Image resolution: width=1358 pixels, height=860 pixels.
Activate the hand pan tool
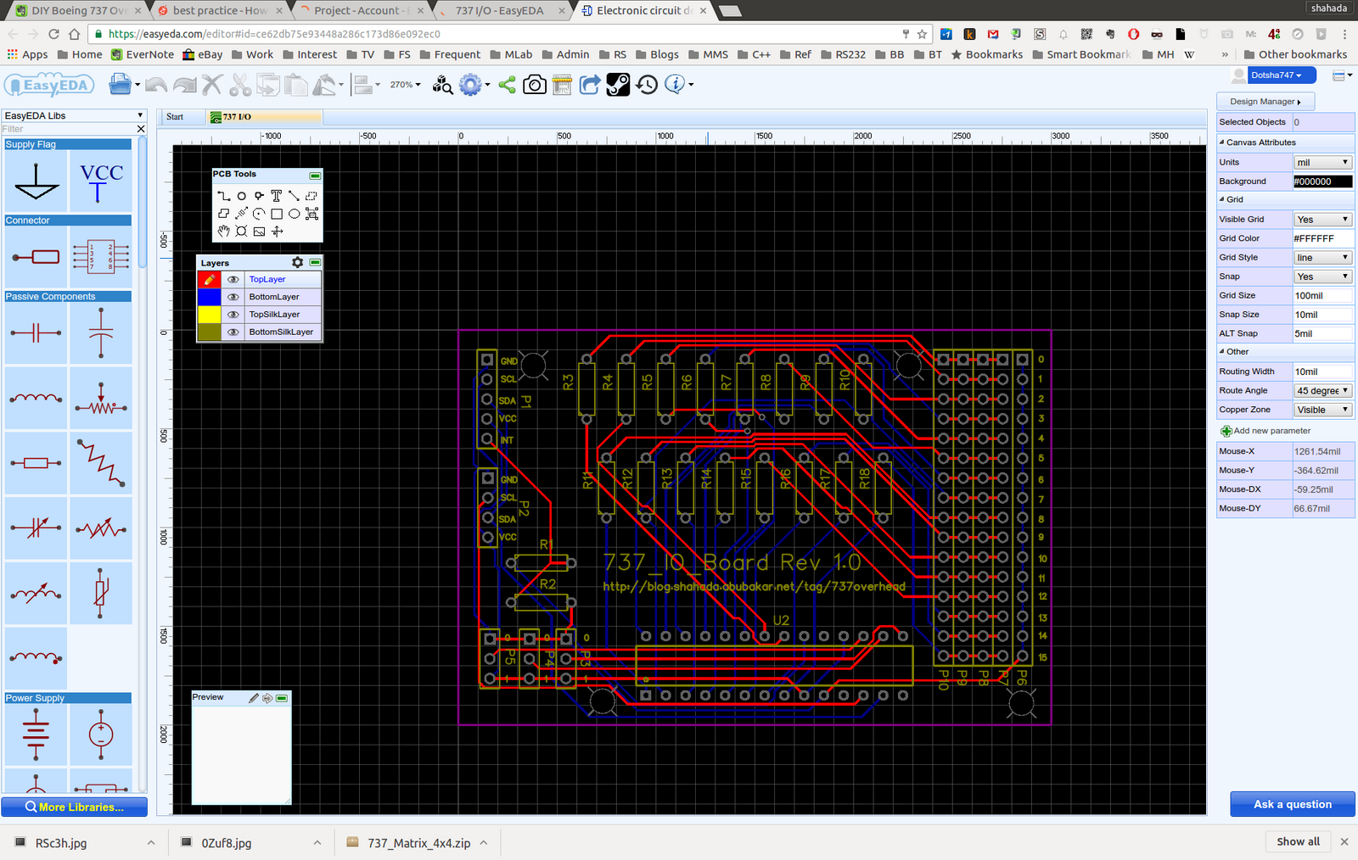[x=223, y=232]
